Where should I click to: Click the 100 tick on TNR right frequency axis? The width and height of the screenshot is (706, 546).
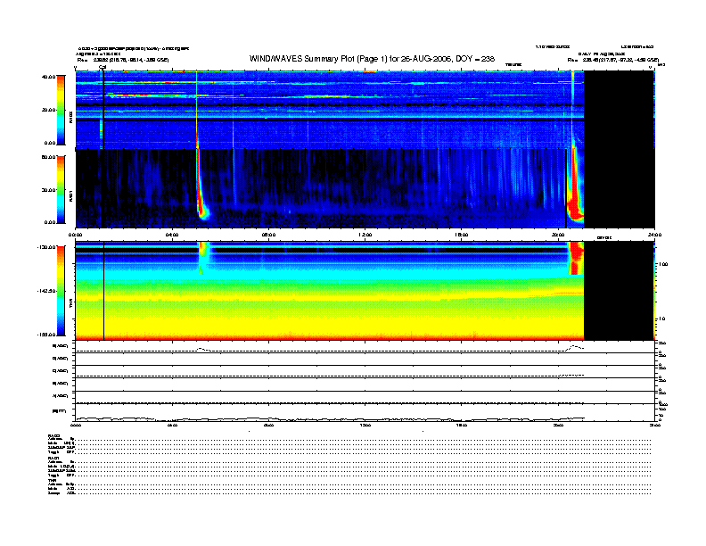coord(662,264)
